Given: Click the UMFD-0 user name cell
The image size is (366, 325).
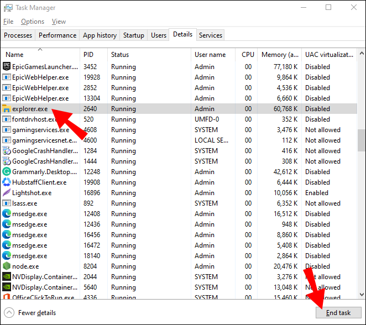Looking at the screenshot, I should (x=207, y=119).
